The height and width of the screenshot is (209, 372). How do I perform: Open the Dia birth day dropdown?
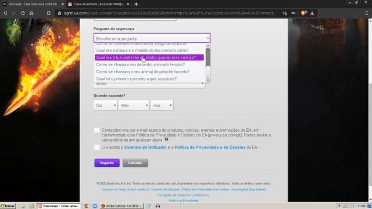[x=106, y=105]
